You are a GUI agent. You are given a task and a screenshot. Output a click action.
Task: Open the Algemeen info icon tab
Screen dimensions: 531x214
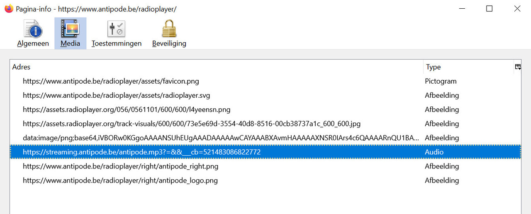point(33,34)
